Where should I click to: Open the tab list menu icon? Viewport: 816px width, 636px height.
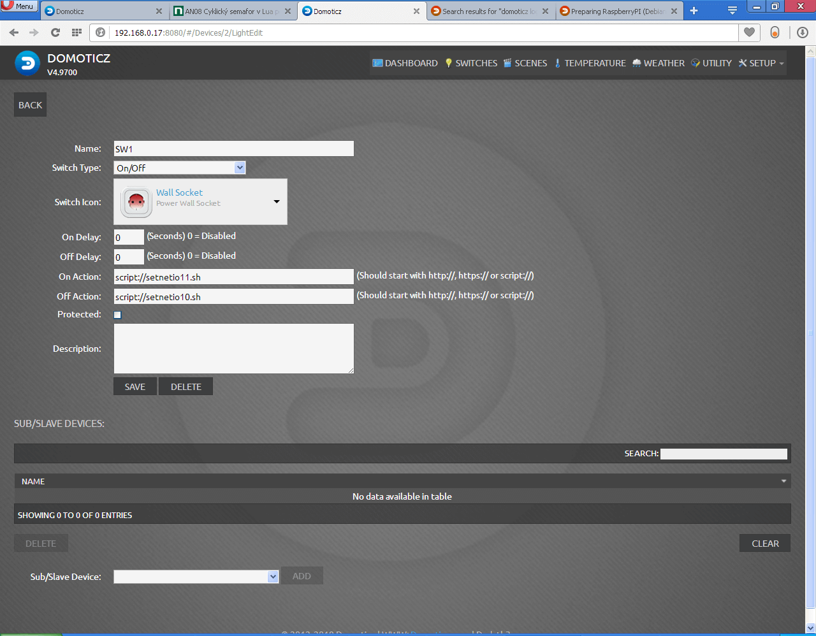coord(732,11)
